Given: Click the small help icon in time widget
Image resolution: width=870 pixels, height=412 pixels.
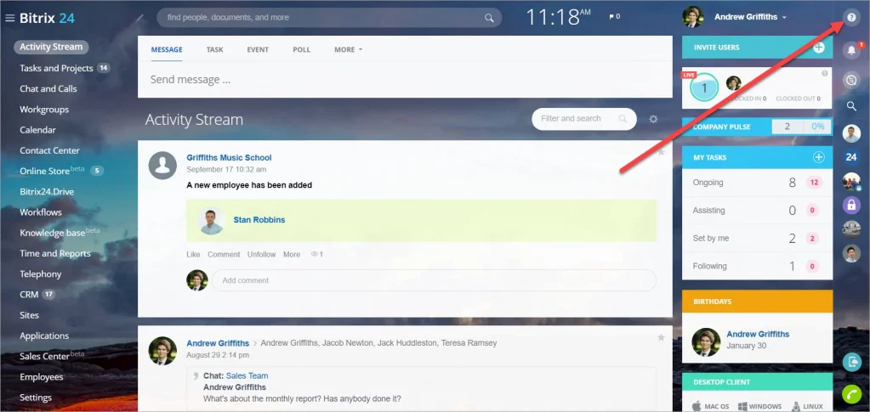Looking at the screenshot, I should coord(825,73).
